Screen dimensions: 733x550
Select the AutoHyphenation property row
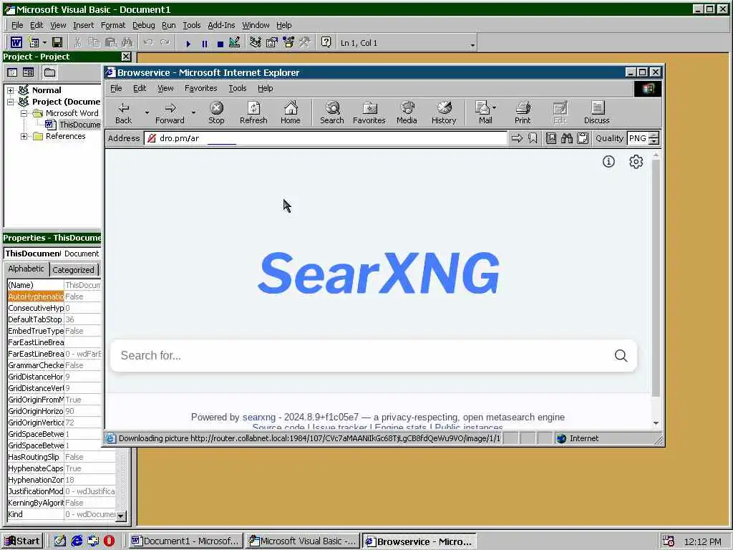(54, 296)
